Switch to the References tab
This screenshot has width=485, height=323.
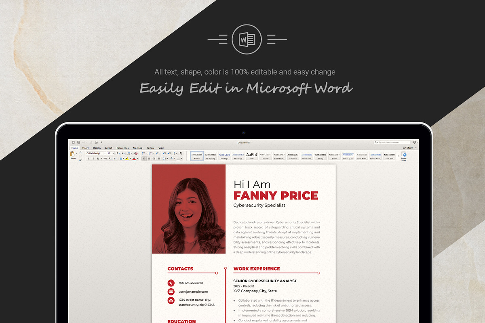point(122,148)
